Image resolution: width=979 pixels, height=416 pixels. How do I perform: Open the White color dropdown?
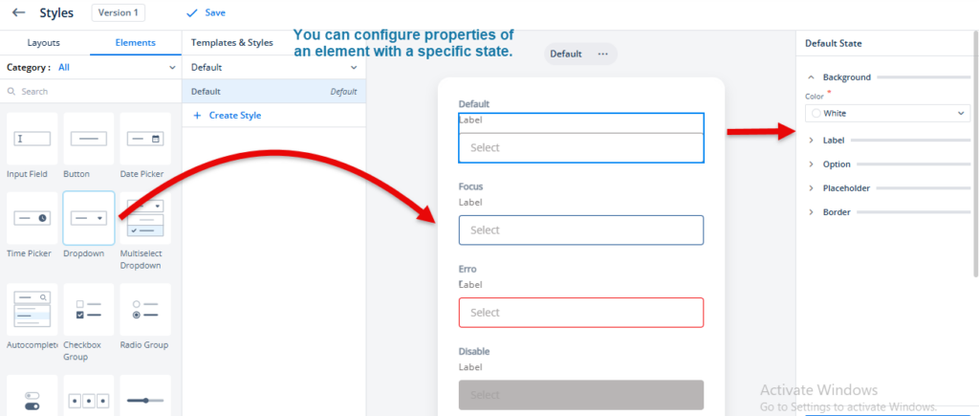(x=887, y=113)
